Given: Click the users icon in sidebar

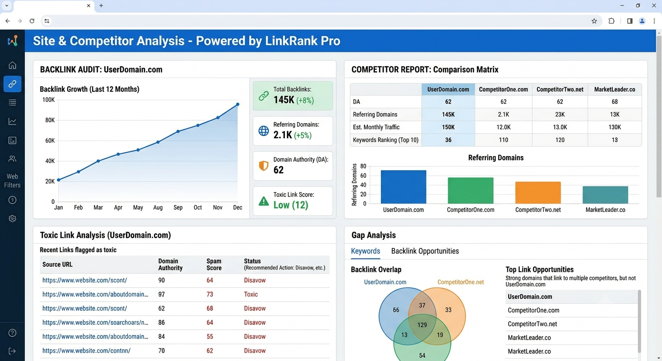Looking at the screenshot, I should coord(12,159).
